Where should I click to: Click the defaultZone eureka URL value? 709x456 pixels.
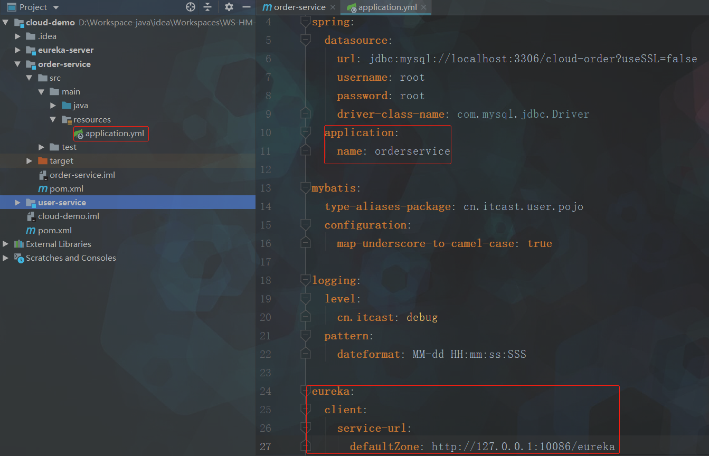click(523, 447)
